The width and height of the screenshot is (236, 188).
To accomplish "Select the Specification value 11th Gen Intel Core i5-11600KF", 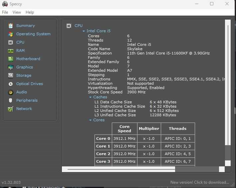I will [168, 53].
